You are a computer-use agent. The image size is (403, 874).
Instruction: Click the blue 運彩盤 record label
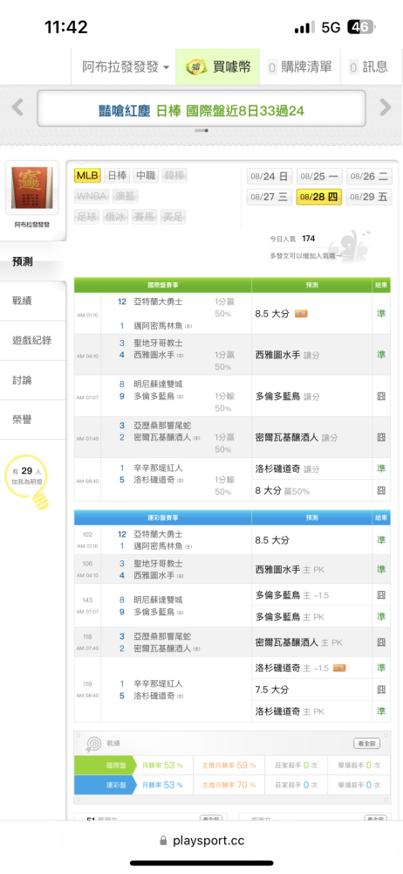[x=106, y=785]
